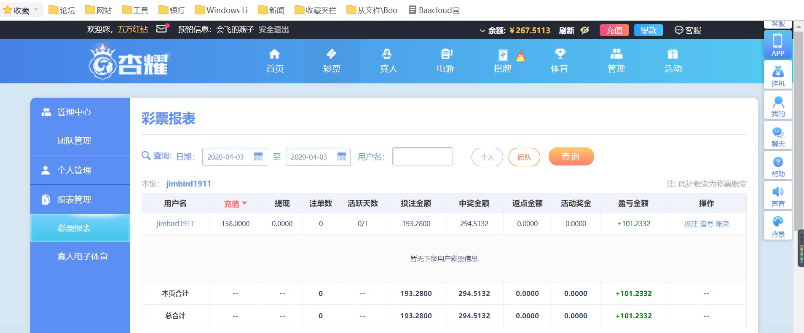This screenshot has width=804, height=333.
Task: Open the 背景 color palette icon
Action: tap(777, 222)
